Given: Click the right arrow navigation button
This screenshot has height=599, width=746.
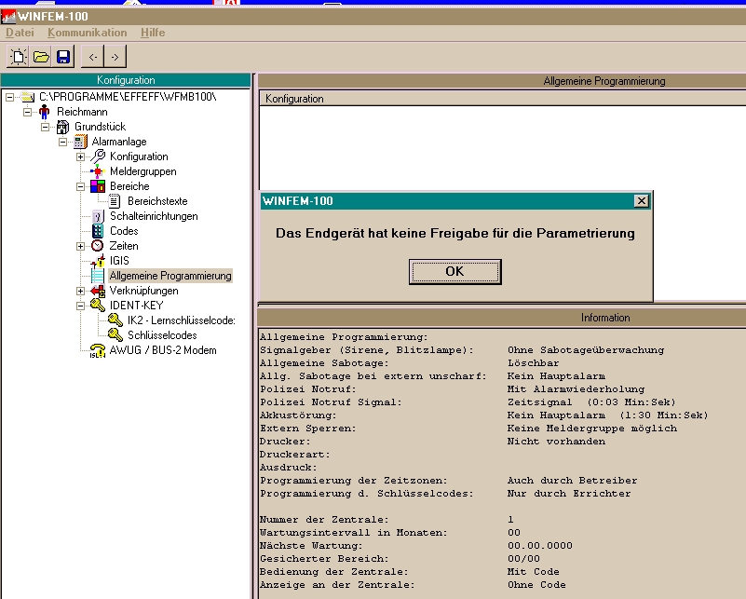Looking at the screenshot, I should pyautogui.click(x=114, y=57).
